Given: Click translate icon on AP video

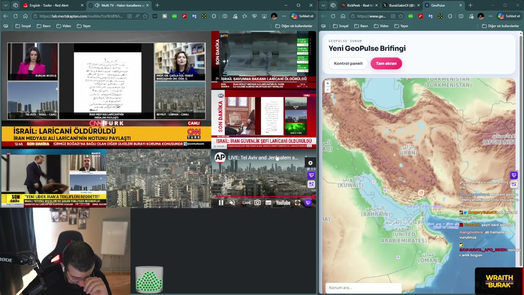Looking at the screenshot, I should (311, 184).
